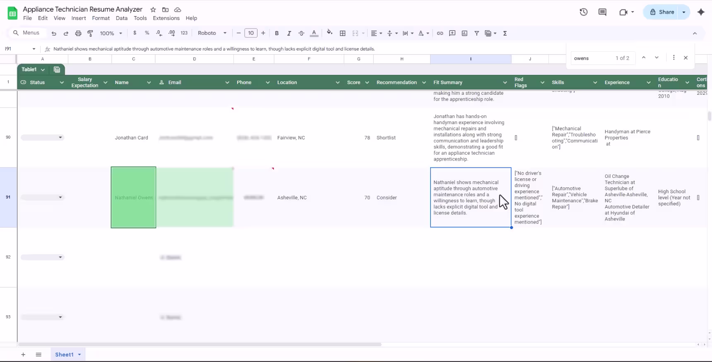The height and width of the screenshot is (362, 712).
Task: Click the Share button
Action: coord(661,12)
